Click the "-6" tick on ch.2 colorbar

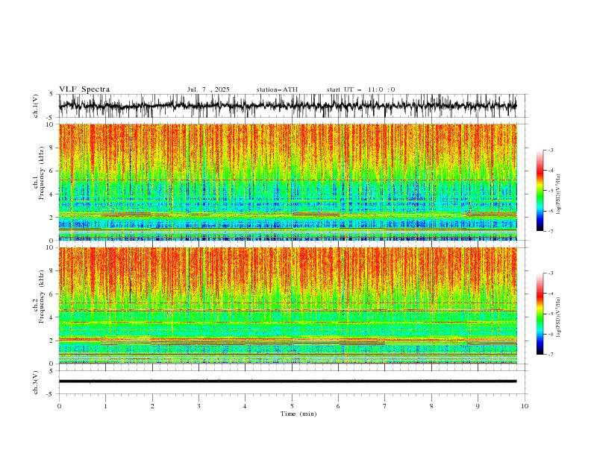(x=551, y=334)
